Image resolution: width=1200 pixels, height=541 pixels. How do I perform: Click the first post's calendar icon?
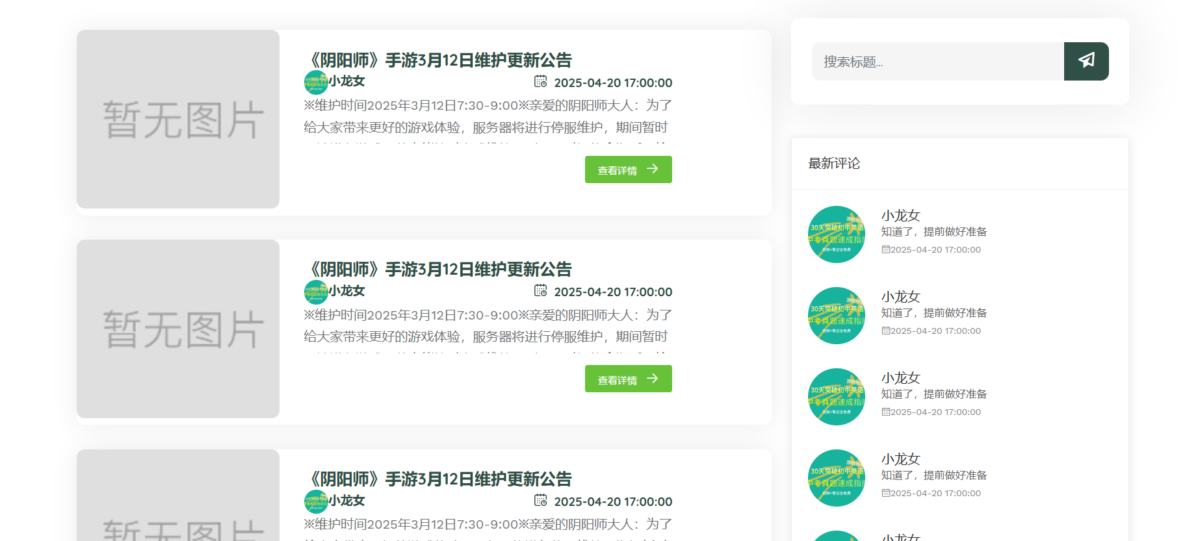click(x=541, y=81)
